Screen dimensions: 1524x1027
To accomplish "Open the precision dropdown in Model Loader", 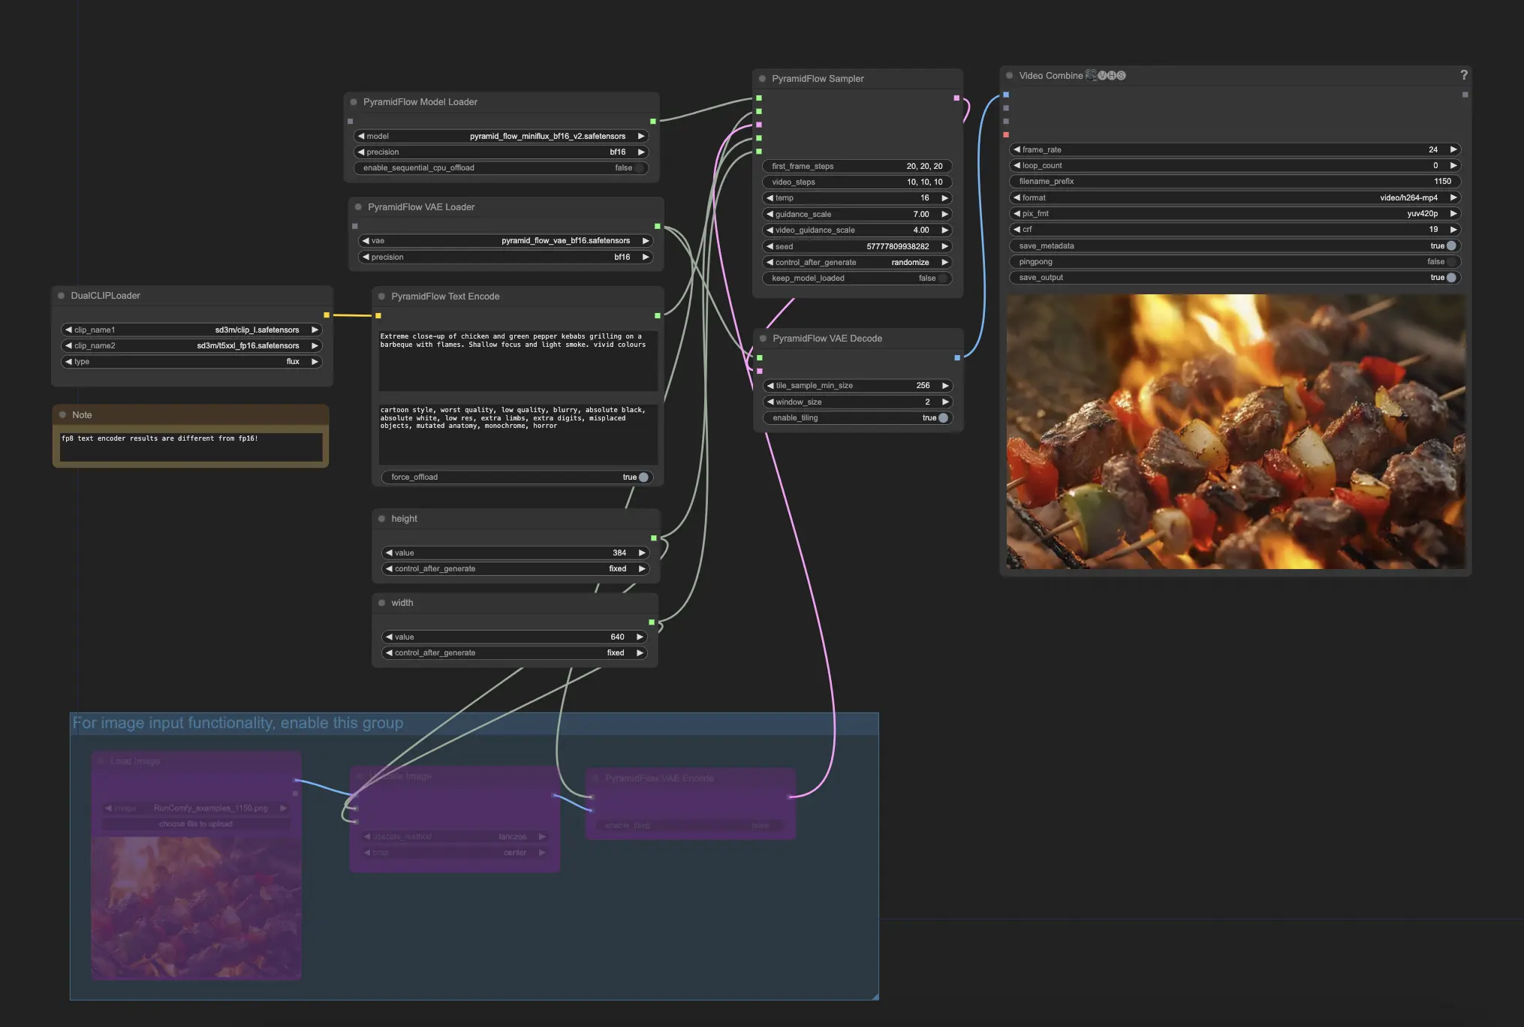I will click(501, 152).
